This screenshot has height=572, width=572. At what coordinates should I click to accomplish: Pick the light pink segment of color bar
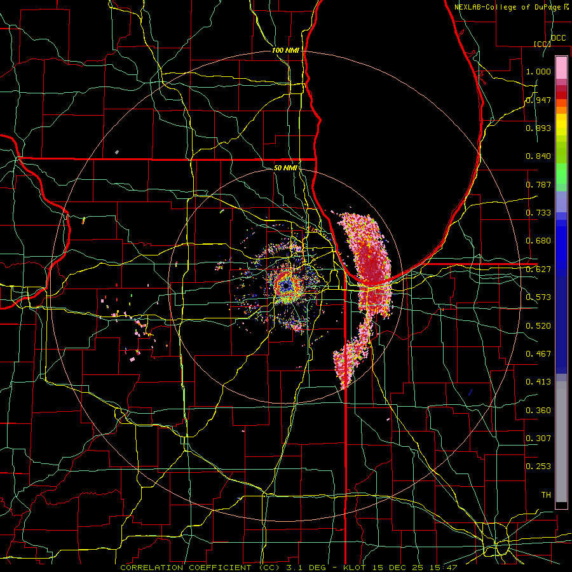pyautogui.click(x=561, y=67)
